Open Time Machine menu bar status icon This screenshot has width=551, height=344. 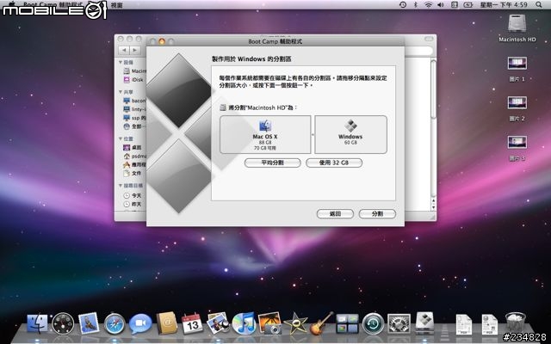(x=403, y=4)
